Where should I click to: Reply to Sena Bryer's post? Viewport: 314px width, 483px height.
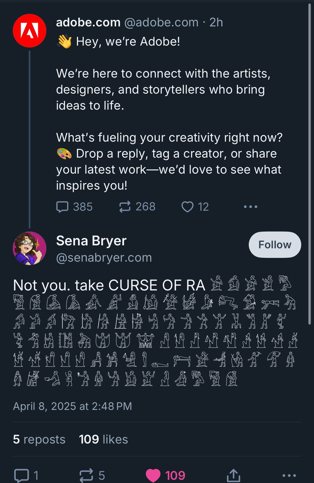(22, 475)
